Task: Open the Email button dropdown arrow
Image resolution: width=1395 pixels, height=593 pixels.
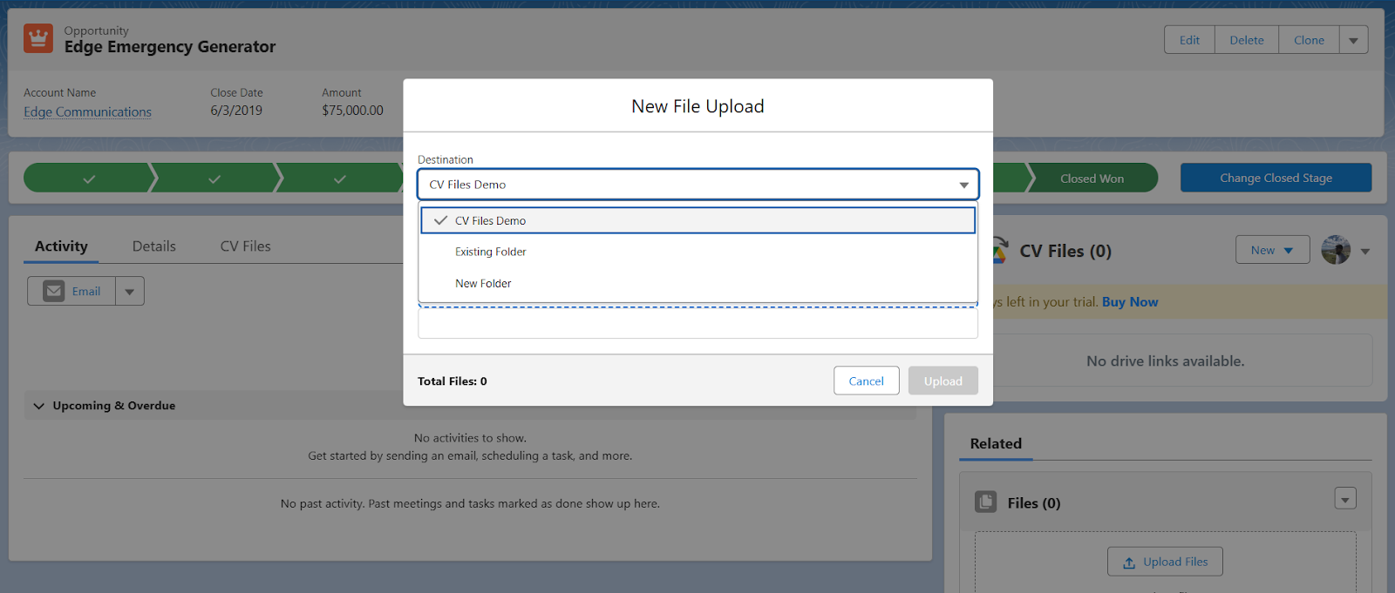Action: coord(129,291)
